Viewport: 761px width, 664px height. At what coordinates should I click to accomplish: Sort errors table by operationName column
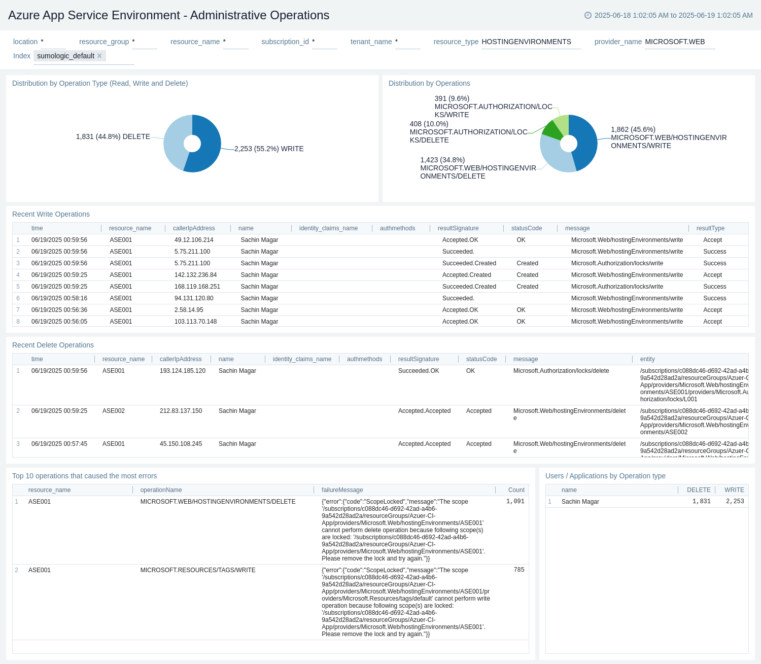161,490
